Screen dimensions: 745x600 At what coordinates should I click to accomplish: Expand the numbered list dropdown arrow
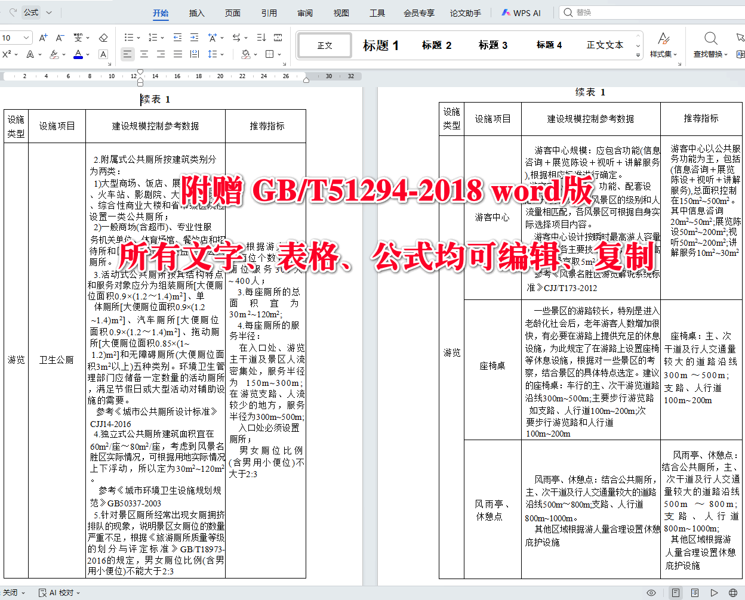point(162,38)
